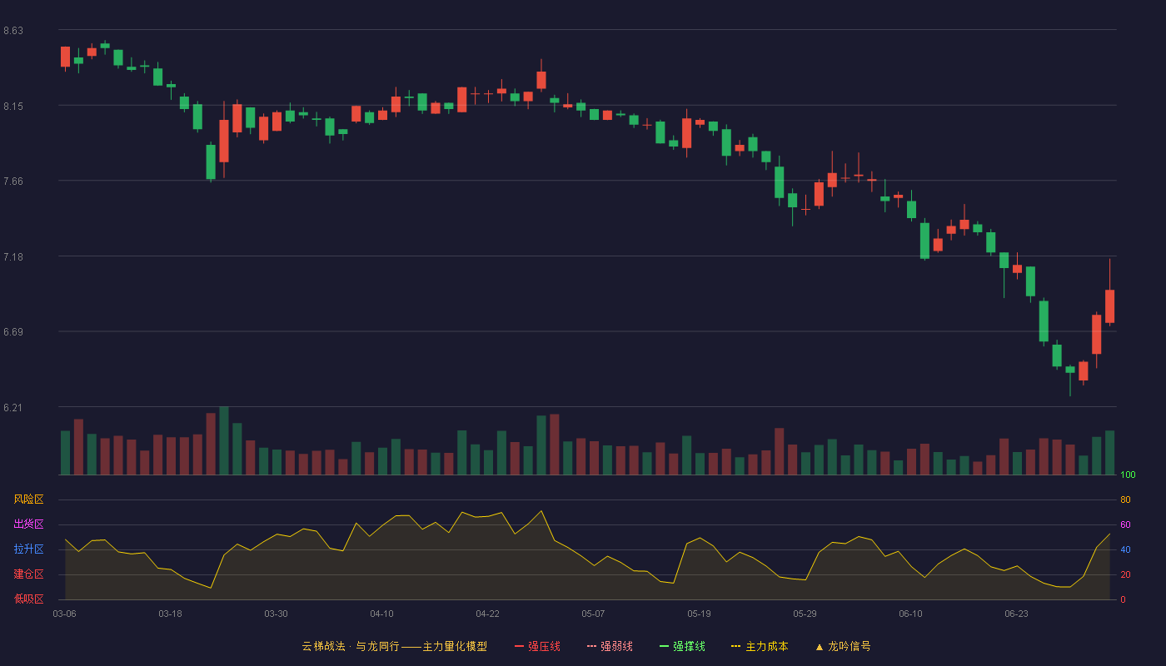This screenshot has width=1166, height=666.
Task: Click the magenta 60 indicator scale value
Action: pos(1125,524)
